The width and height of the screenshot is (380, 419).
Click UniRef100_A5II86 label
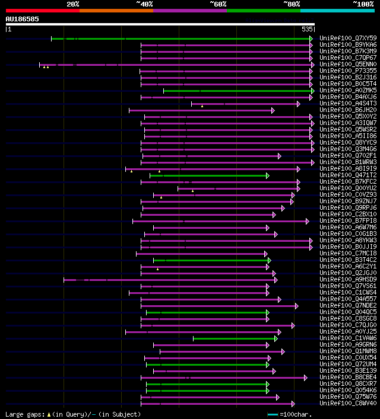[x=348, y=136]
